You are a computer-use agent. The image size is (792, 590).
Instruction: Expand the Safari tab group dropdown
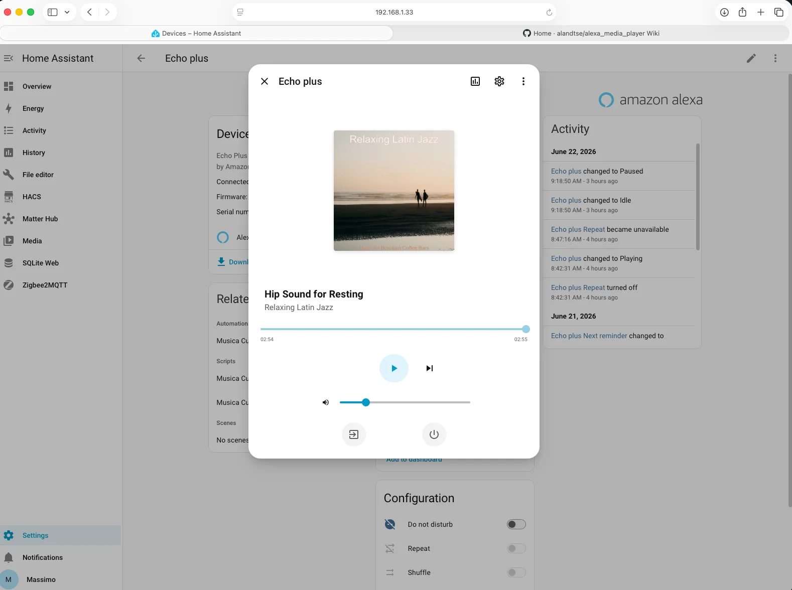pos(67,12)
